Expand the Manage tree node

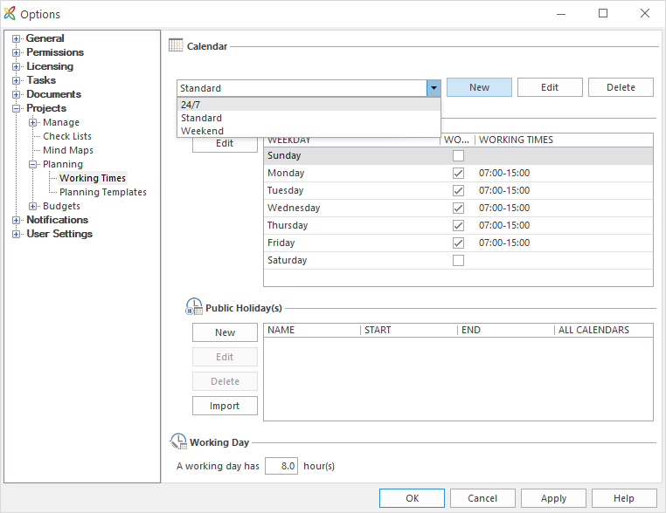pyautogui.click(x=32, y=122)
